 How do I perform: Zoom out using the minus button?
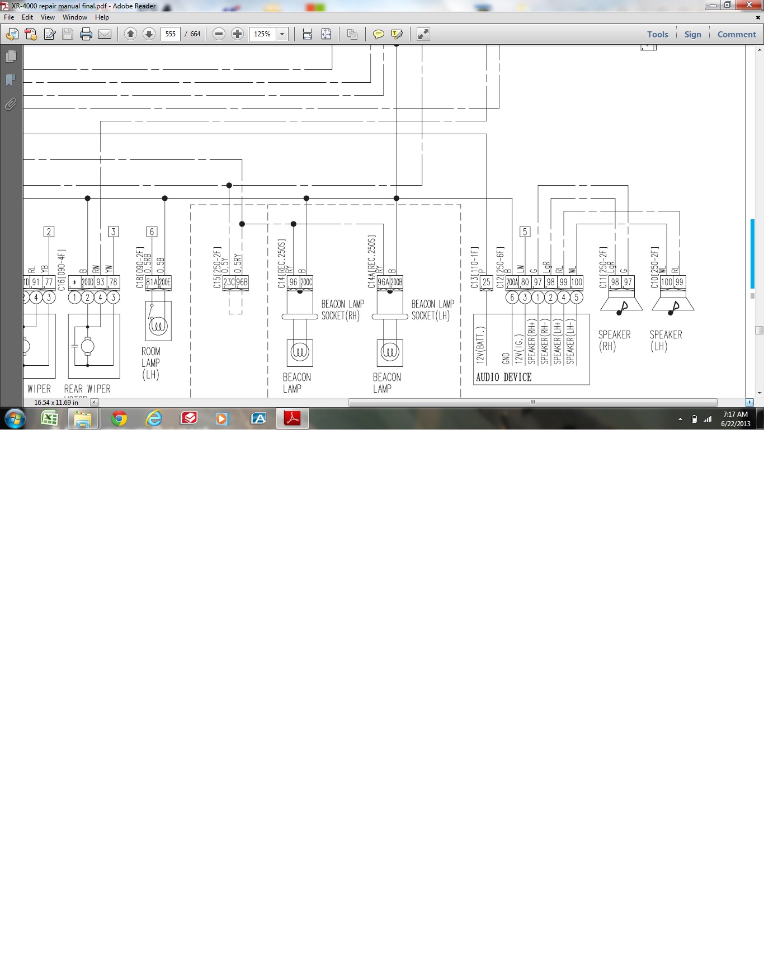click(219, 34)
